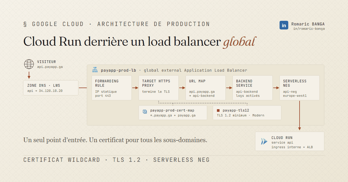
Task: Click the IP statique text
Action: click(106, 92)
